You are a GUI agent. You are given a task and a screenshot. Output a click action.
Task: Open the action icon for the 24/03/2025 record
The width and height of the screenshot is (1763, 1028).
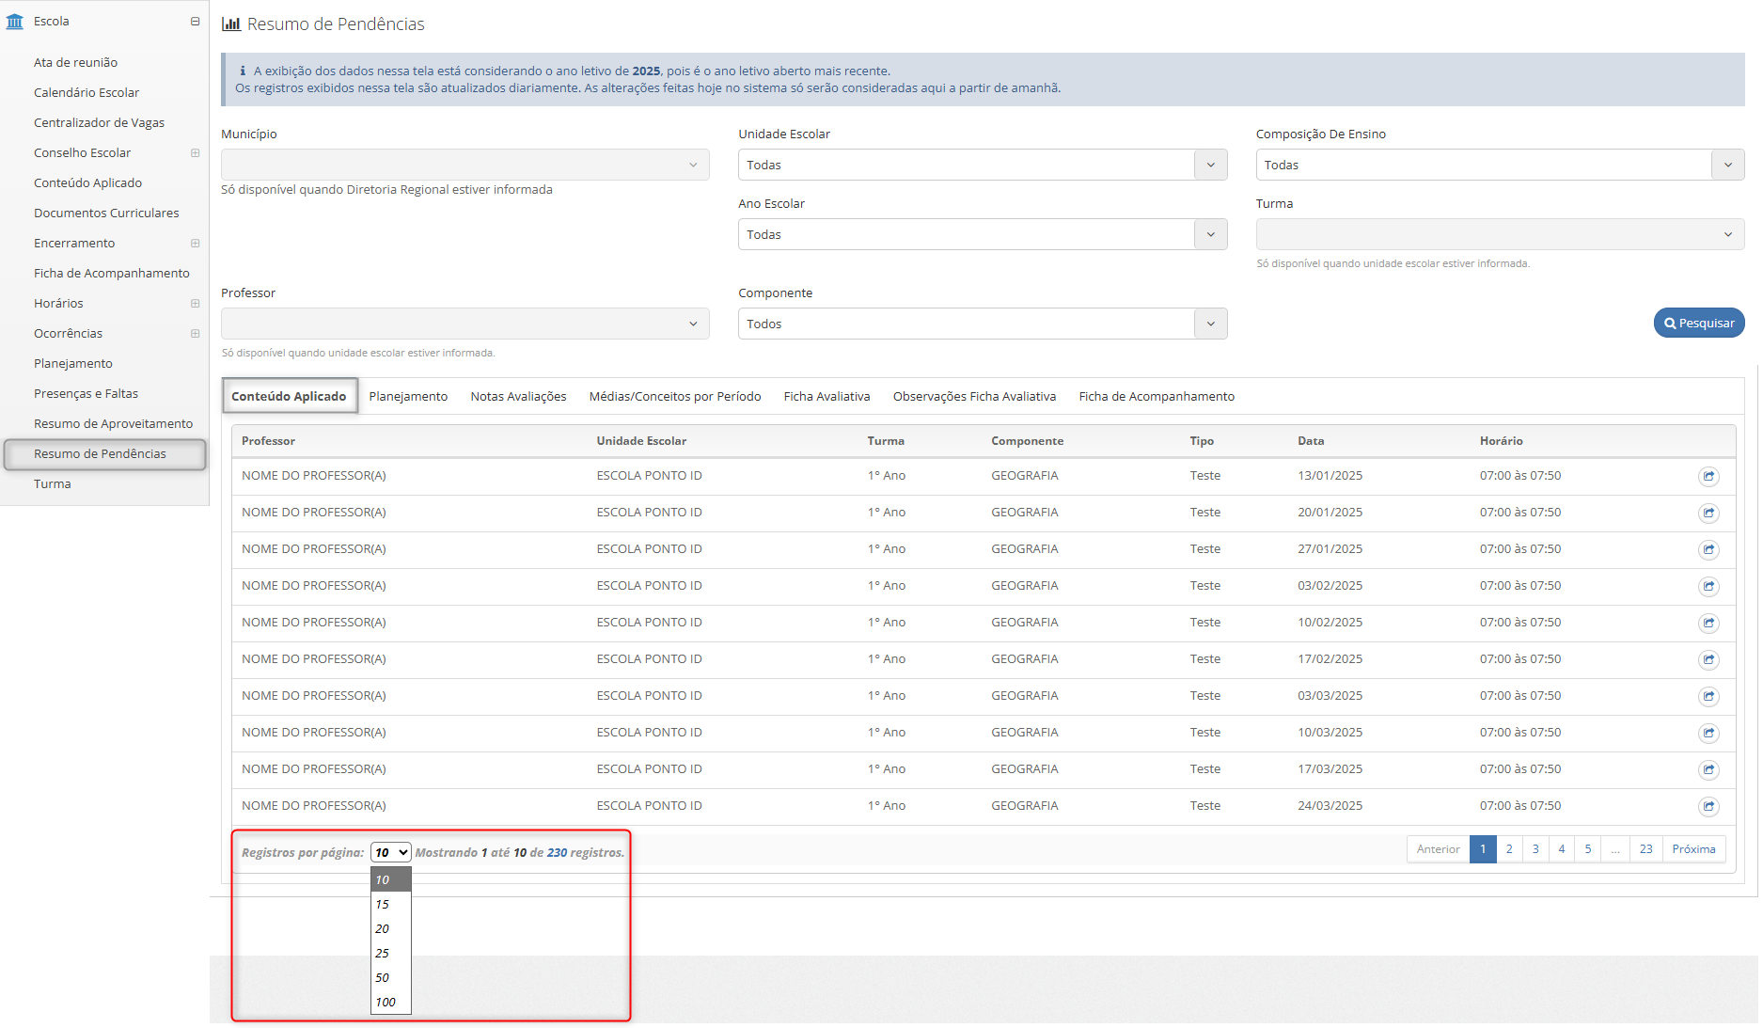point(1708,806)
